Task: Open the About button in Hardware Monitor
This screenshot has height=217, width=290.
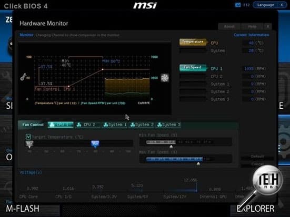Action: click(x=229, y=27)
